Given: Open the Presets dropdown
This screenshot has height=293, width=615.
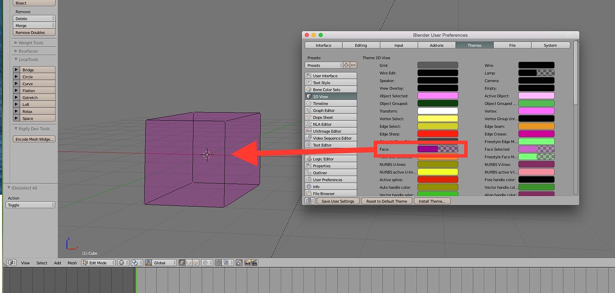Looking at the screenshot, I should click(324, 65).
